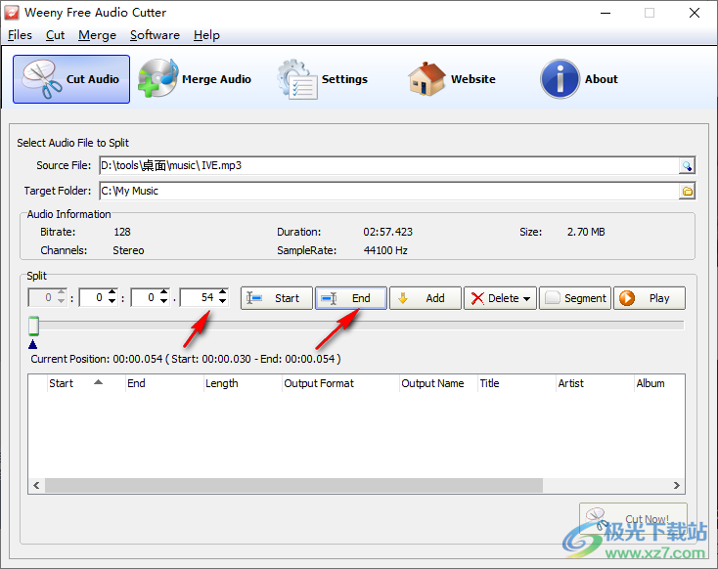718x569 pixels.
Task: Expand the Delete dropdown arrow
Action: [527, 299]
